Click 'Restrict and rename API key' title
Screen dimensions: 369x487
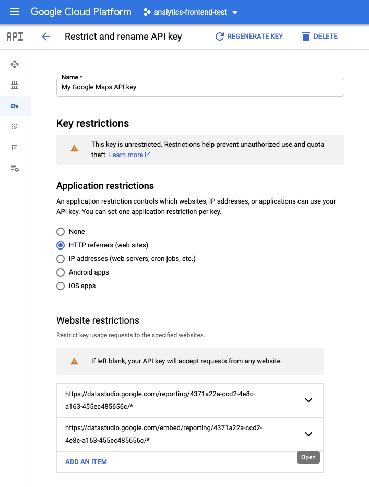point(123,37)
